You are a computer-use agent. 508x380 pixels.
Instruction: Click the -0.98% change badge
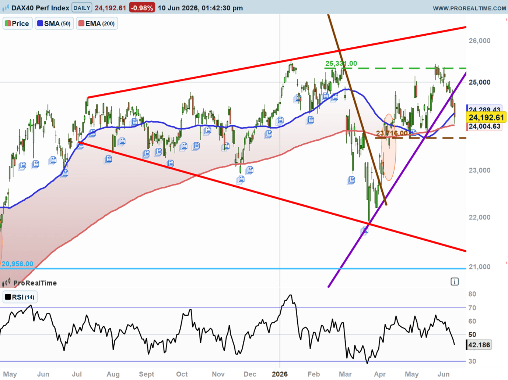coord(142,8)
